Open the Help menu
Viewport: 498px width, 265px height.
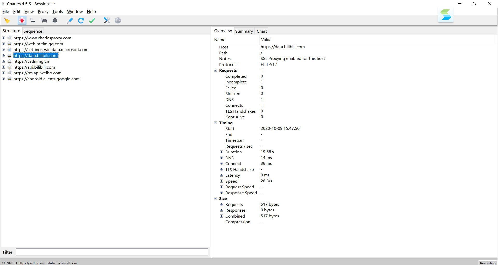click(x=91, y=11)
